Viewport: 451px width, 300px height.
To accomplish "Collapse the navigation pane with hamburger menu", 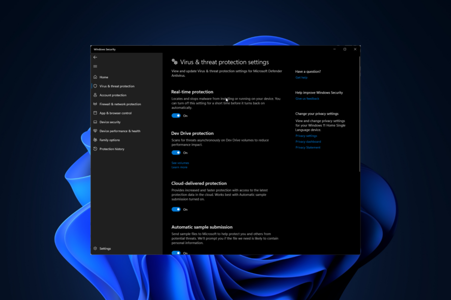I will pos(95,66).
